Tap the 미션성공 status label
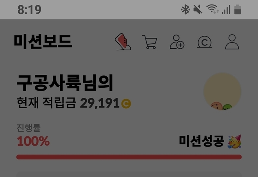This screenshot has width=258, height=177. coord(202,141)
